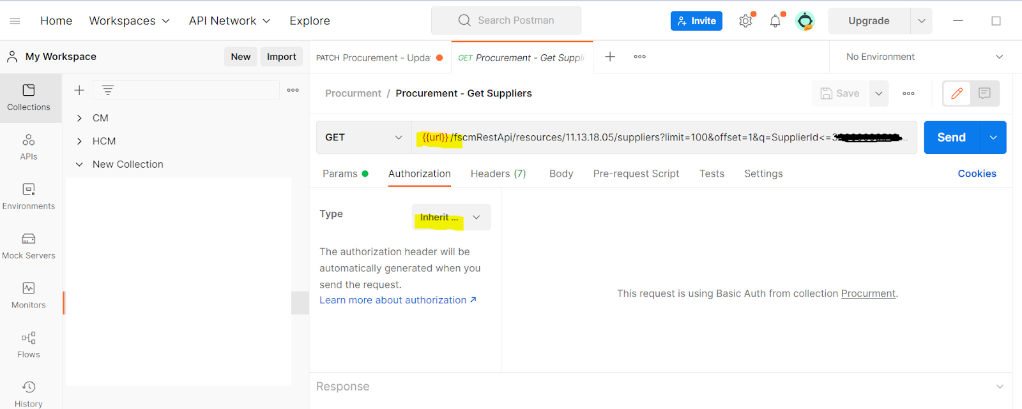Open the API Network dropdown

[230, 21]
